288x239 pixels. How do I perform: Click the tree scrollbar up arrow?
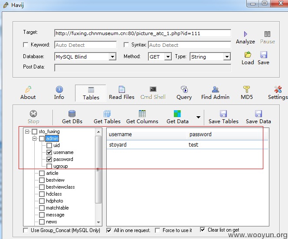tap(98, 132)
